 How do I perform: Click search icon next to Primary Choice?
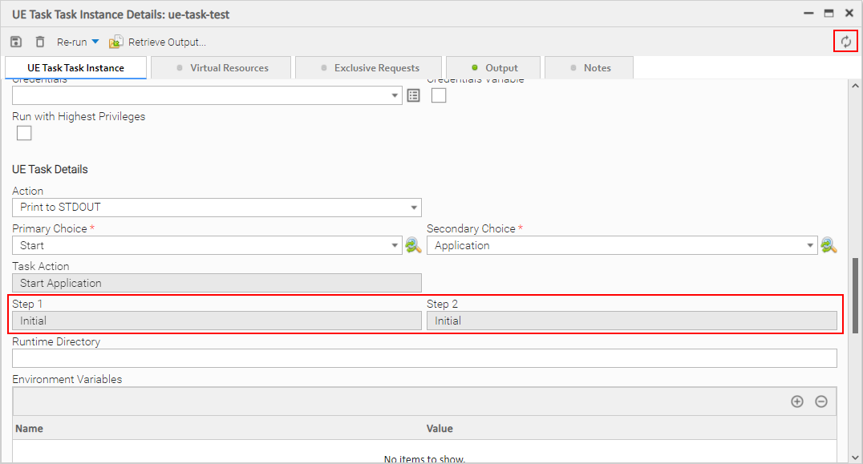(x=413, y=245)
